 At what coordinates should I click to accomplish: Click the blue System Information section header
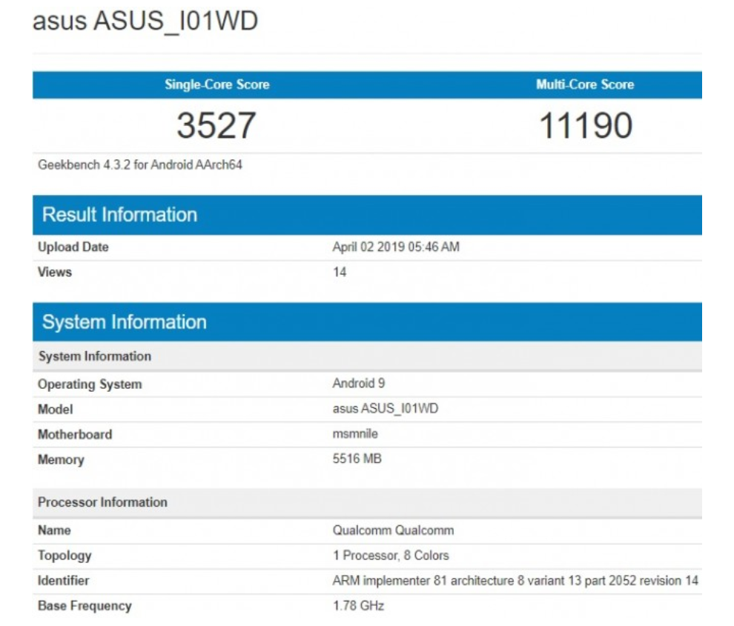click(x=367, y=322)
